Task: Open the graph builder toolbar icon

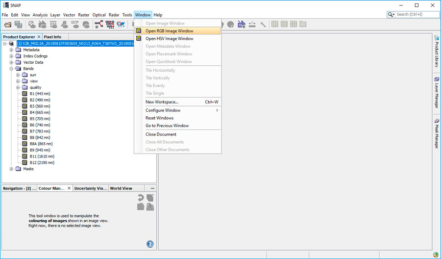Action: [x=99, y=24]
